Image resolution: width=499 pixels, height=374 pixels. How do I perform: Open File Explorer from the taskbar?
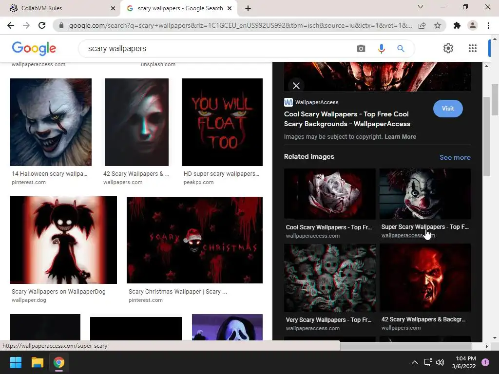pyautogui.click(x=37, y=362)
